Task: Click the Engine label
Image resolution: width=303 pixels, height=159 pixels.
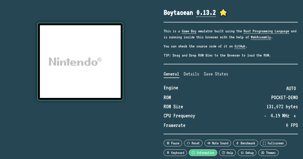Action: [171, 88]
